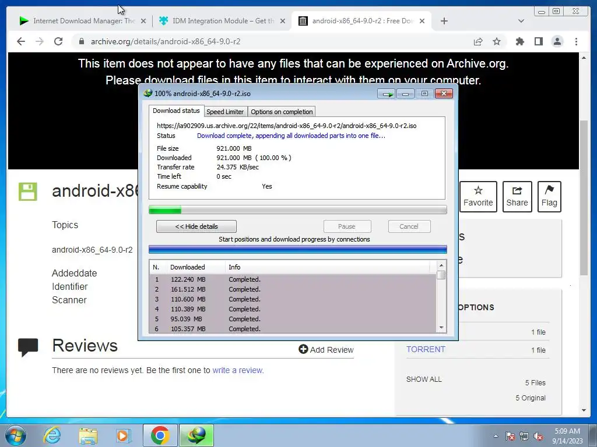The width and height of the screenshot is (597, 447).
Task: Click the muted volume tray icon
Action: tap(538, 436)
